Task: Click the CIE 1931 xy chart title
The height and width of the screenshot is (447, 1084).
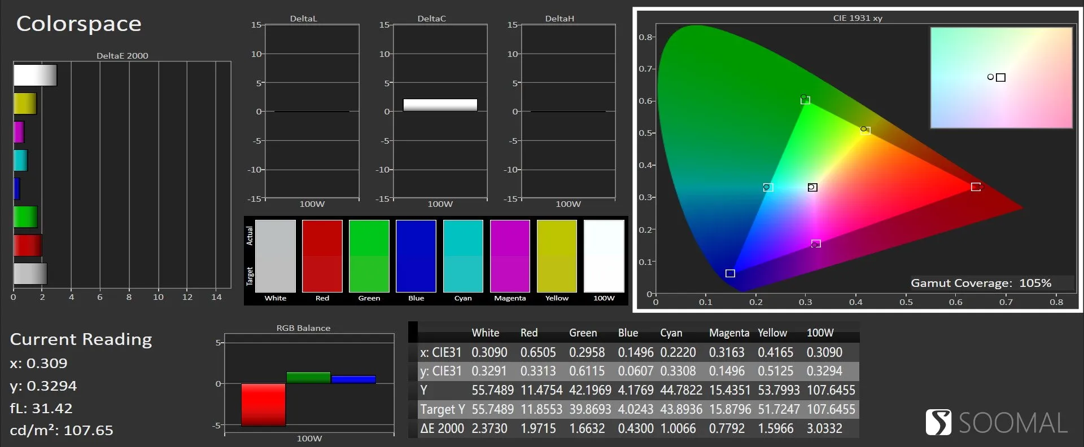Action: coord(858,18)
